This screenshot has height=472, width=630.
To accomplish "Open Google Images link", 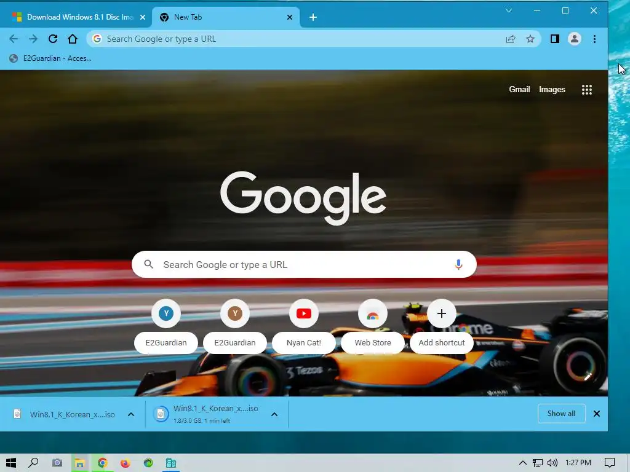I will [552, 90].
